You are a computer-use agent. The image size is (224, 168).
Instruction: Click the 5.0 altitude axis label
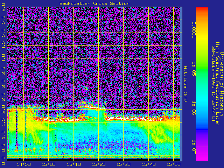tap(3, 33)
